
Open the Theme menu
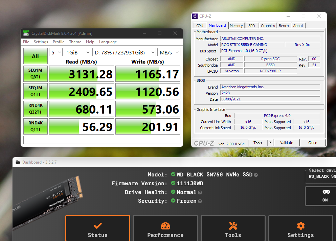(75, 42)
